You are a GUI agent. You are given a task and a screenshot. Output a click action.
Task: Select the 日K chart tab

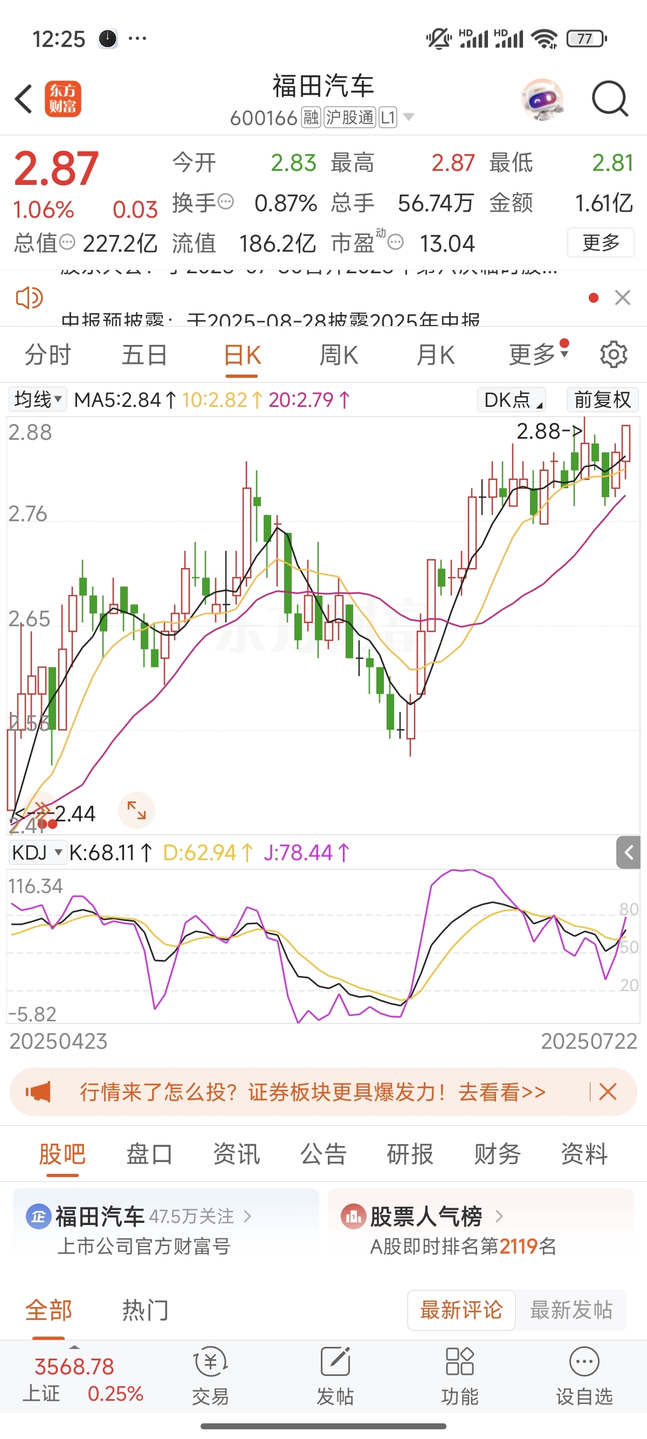coord(242,355)
